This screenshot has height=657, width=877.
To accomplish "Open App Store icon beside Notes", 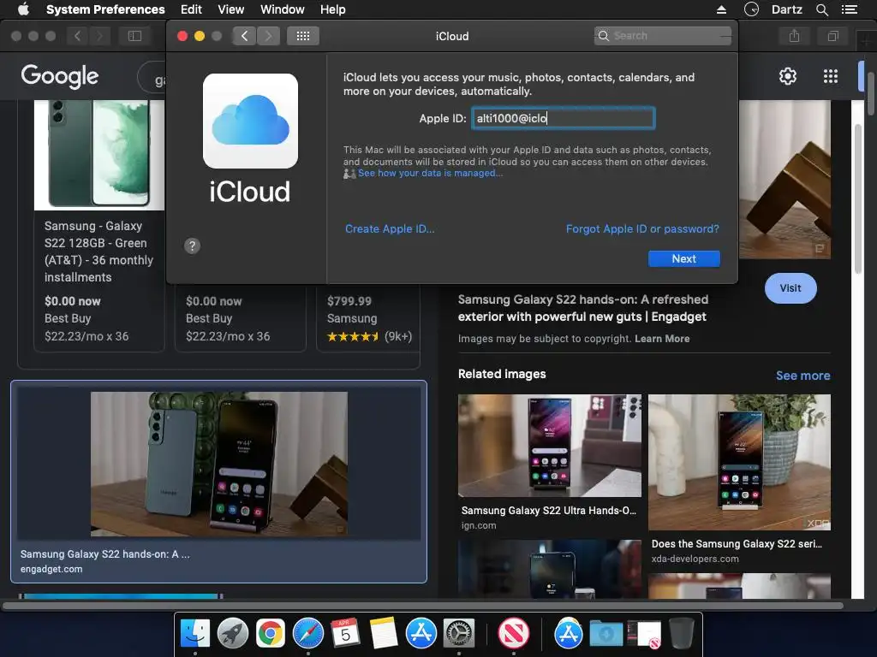I will (421, 634).
